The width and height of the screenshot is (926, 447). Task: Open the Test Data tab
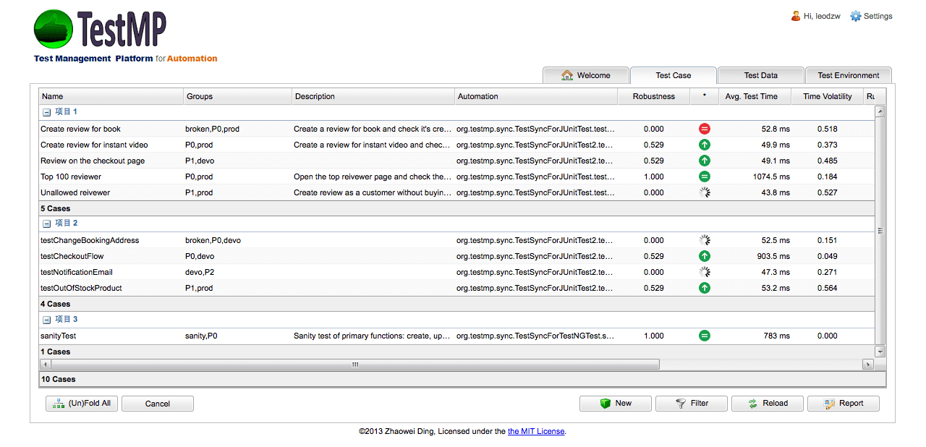760,75
